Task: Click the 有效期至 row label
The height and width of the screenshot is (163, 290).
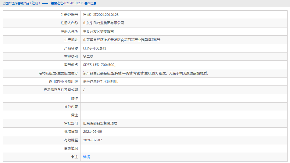Action: pos(71,140)
